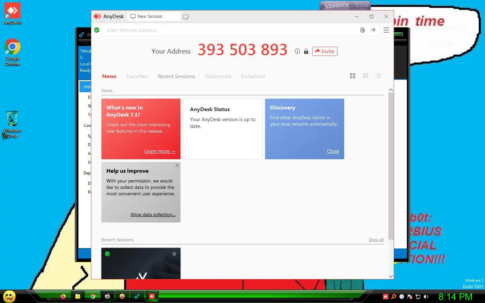485x303 pixels.
Task: Click the AnyDesk logo in the title bar
Action: [97, 16]
